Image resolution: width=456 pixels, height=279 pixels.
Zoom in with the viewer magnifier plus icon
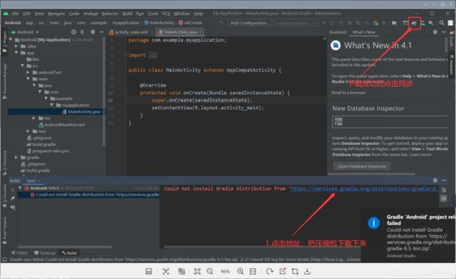(240, 271)
